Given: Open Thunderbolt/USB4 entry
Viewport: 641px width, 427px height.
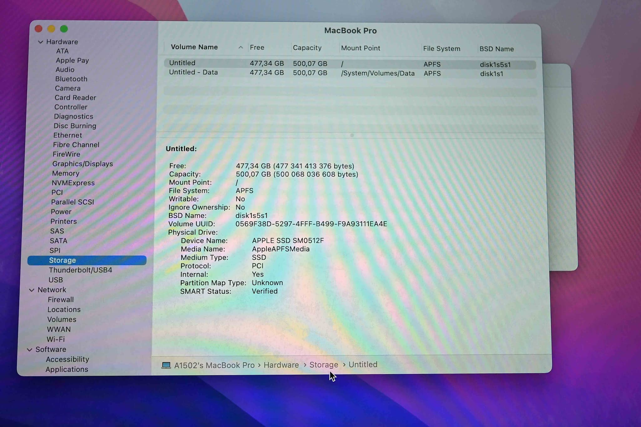Looking at the screenshot, I should (x=80, y=270).
